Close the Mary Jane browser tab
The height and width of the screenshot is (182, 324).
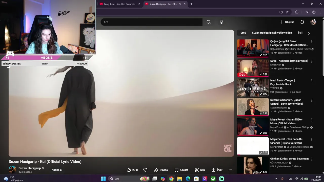point(139,4)
